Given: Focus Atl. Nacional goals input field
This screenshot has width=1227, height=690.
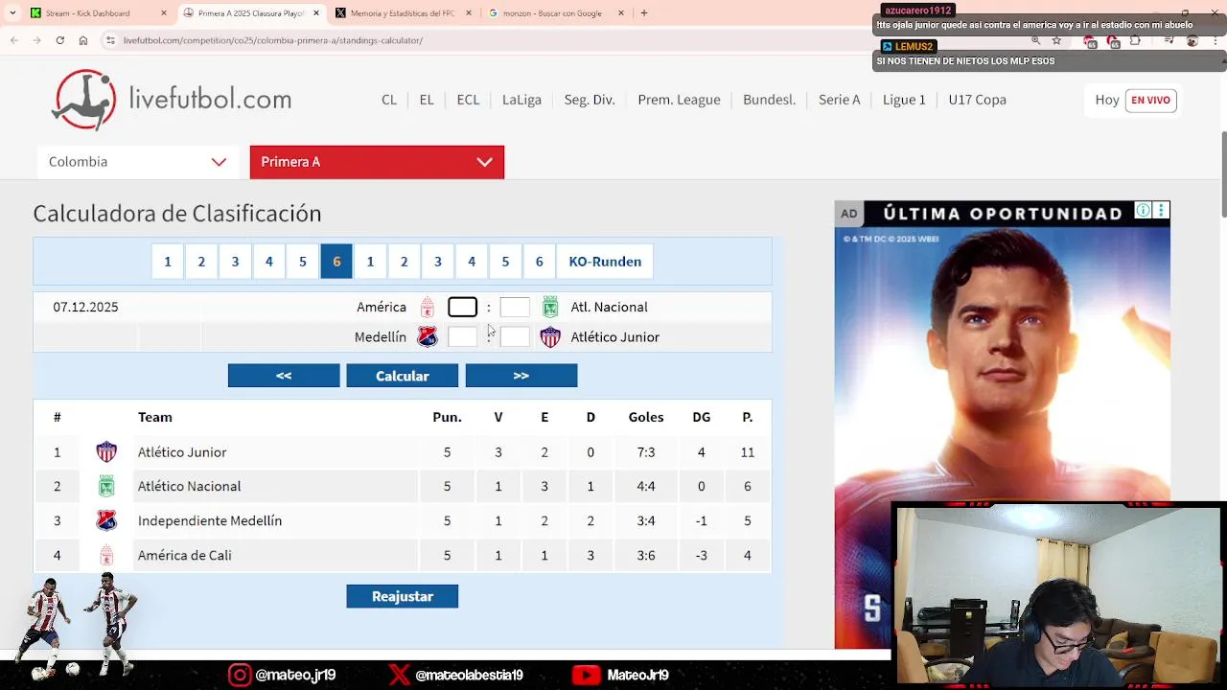Looking at the screenshot, I should click(515, 307).
